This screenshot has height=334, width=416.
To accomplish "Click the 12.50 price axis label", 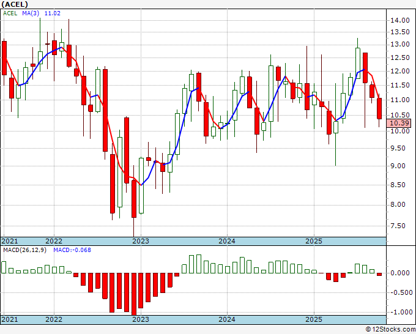I will pos(400,58).
